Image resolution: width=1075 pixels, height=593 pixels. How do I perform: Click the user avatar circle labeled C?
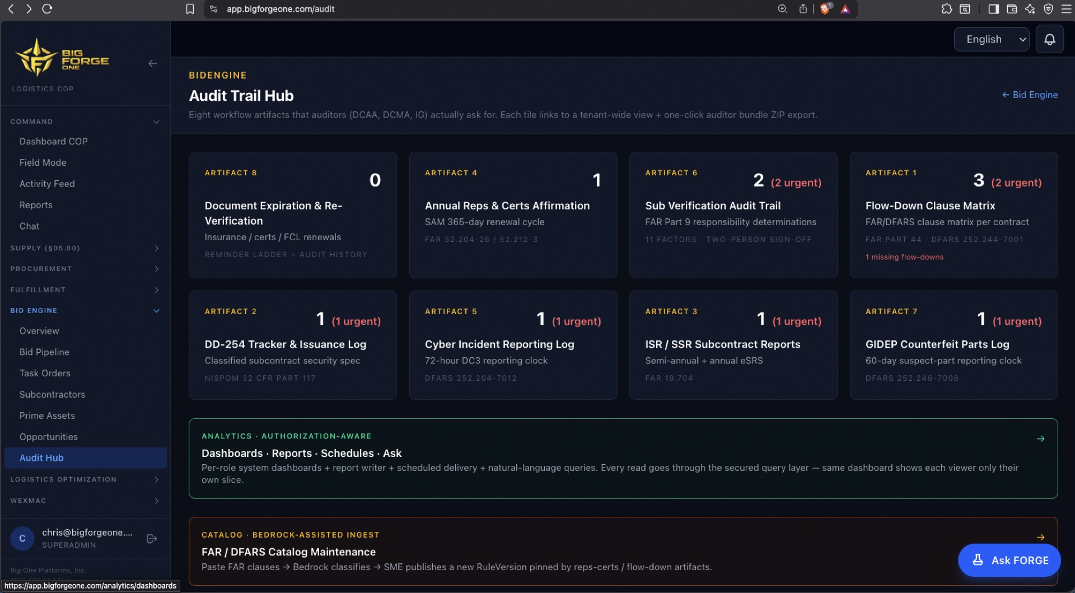point(22,539)
